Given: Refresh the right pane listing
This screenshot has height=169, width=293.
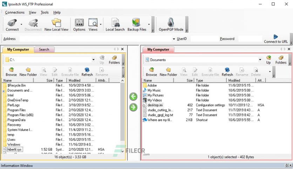Looking at the screenshot, I should click(227, 72).
